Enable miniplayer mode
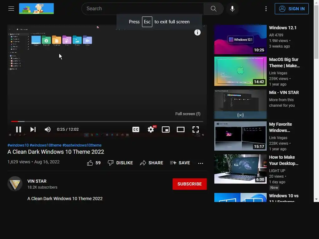The width and height of the screenshot is (319, 239). click(x=166, y=129)
